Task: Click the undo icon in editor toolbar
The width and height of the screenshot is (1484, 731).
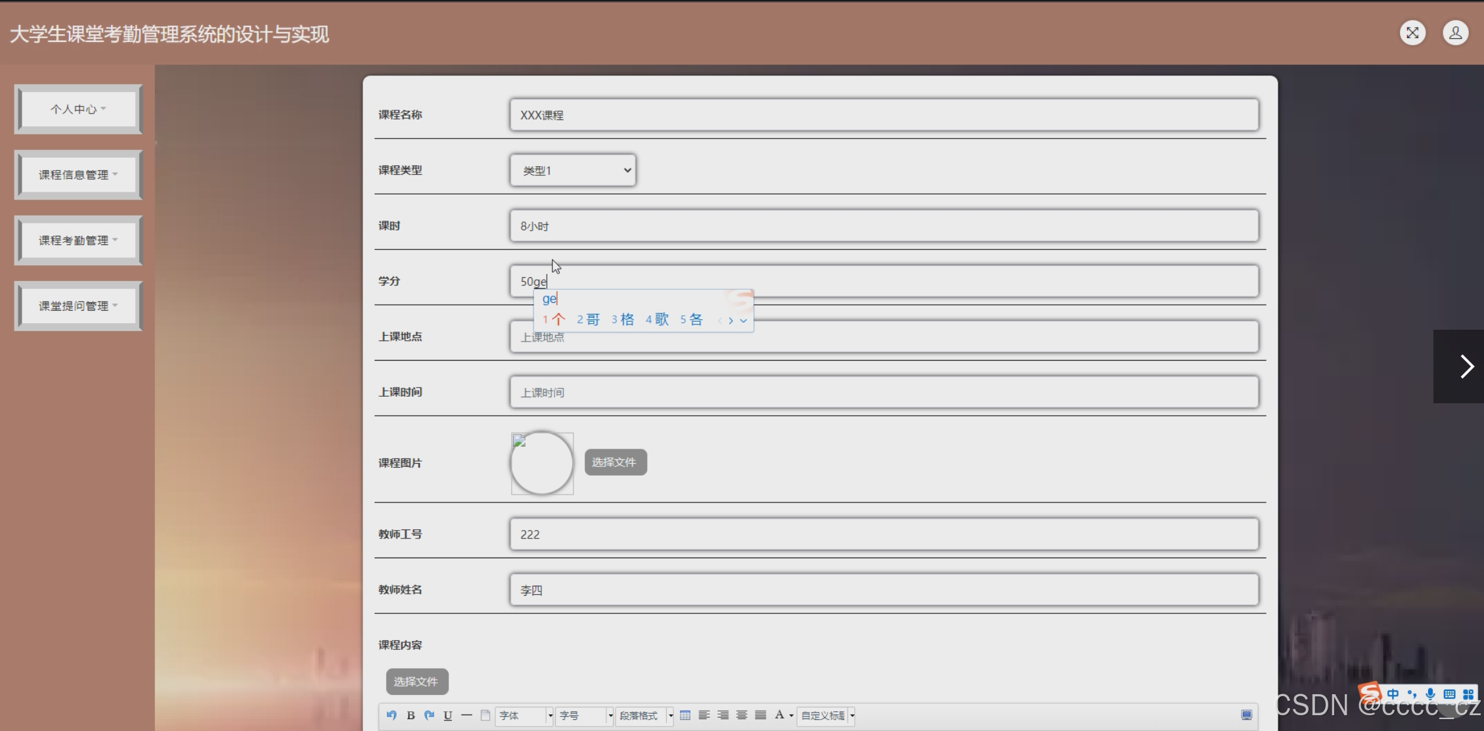Action: (x=392, y=715)
